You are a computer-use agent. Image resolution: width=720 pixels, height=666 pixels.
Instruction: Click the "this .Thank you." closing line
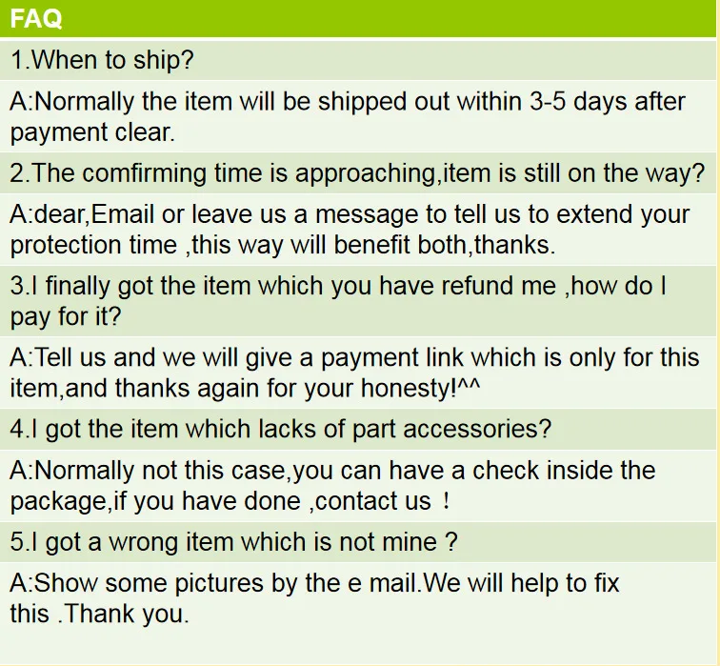point(99,614)
